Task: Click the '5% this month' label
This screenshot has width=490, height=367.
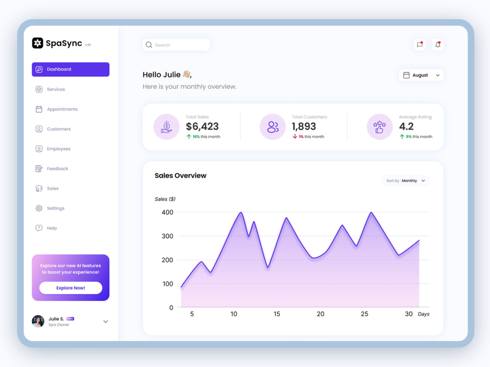Action: coord(419,137)
